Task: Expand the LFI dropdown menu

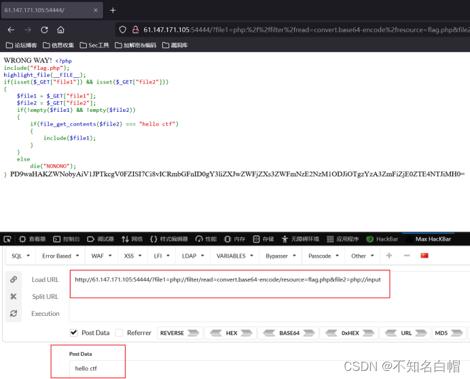Action: click(162, 256)
